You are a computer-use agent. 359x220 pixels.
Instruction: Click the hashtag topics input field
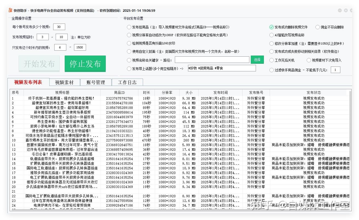tap(222, 68)
